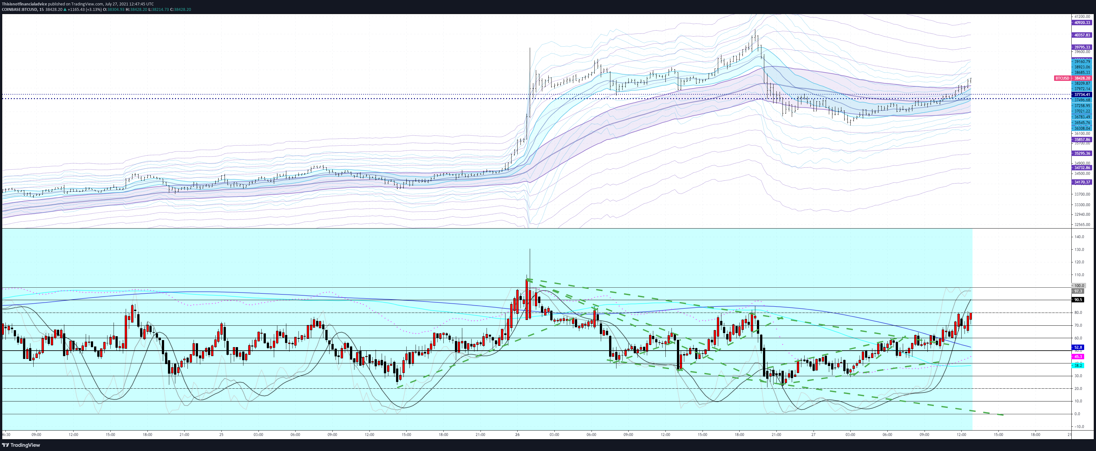Select the purple 35295.36 price label

(x=1082, y=153)
